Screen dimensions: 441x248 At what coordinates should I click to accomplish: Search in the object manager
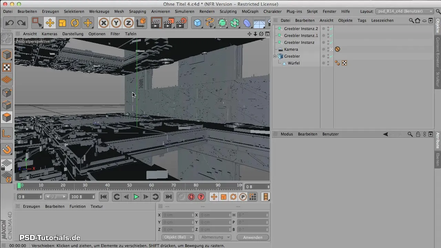(x=411, y=20)
